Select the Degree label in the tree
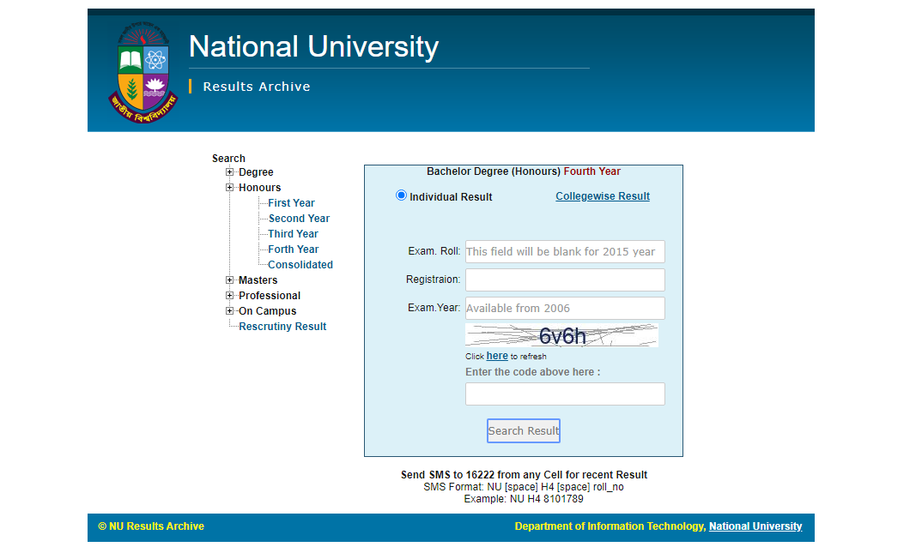The width and height of the screenshot is (916, 547). [x=256, y=172]
